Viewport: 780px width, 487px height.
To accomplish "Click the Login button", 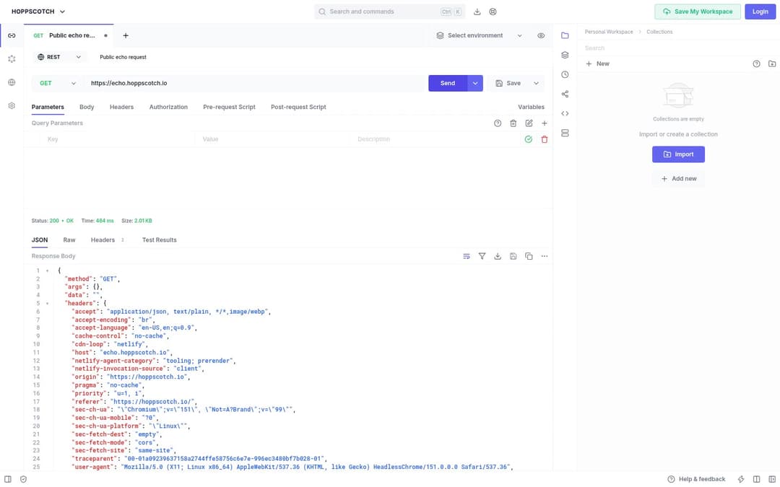I will [x=760, y=12].
